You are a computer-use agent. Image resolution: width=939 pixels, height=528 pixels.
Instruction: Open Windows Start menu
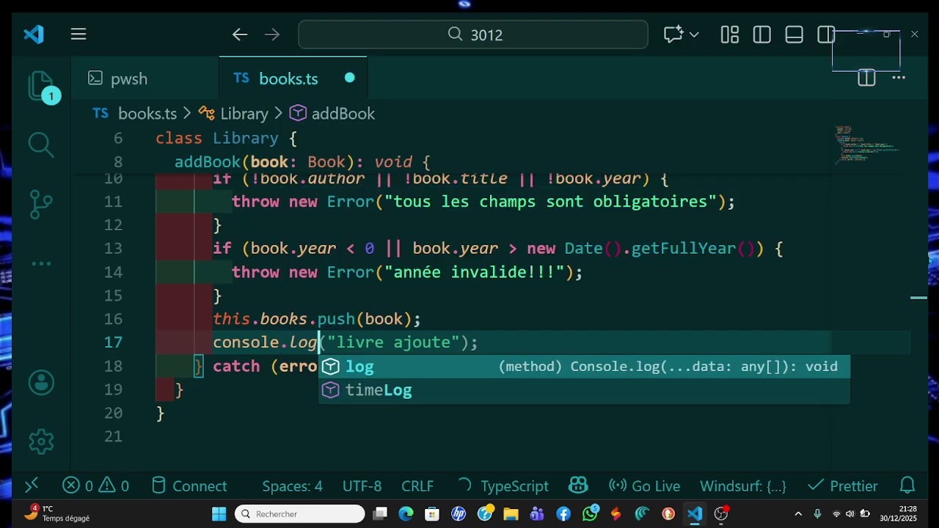point(219,514)
